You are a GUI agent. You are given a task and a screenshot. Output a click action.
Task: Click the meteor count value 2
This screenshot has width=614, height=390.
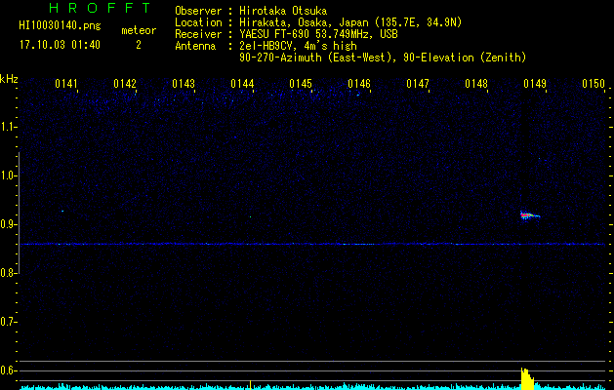[139, 45]
